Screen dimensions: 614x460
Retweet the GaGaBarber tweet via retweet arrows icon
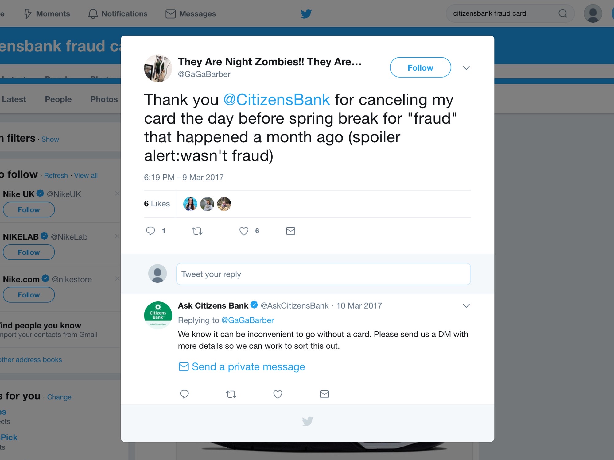[197, 231]
